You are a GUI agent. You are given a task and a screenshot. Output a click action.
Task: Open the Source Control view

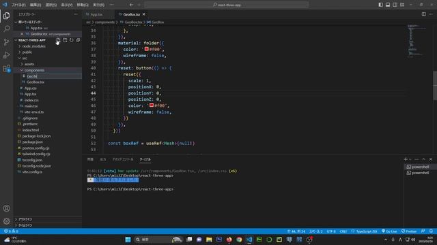[6, 42]
